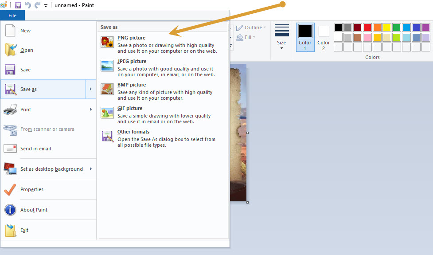Click the Print printer icon

point(10,110)
